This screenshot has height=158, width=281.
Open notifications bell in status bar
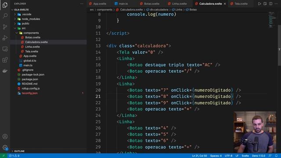[276, 156]
